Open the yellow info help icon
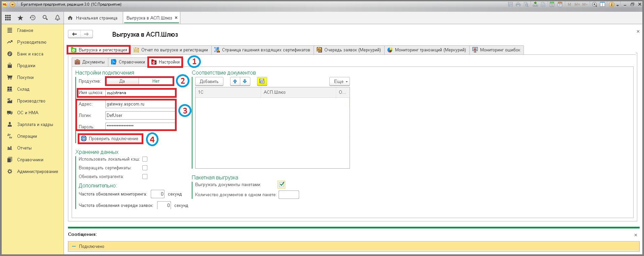The width and height of the screenshot is (644, 256). click(612, 4)
